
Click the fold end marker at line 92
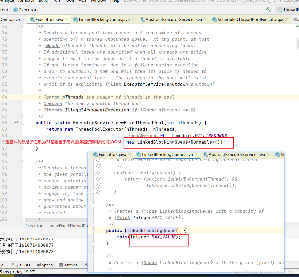click(x=23, y=148)
